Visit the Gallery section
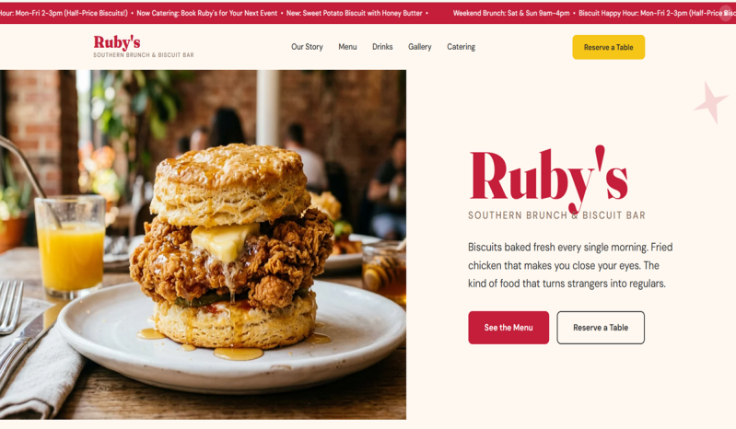The height and width of the screenshot is (429, 736). click(420, 47)
